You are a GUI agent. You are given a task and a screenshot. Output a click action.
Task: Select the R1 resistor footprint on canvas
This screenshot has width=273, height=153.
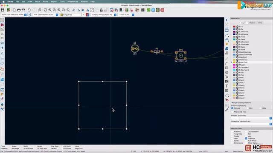157,51
